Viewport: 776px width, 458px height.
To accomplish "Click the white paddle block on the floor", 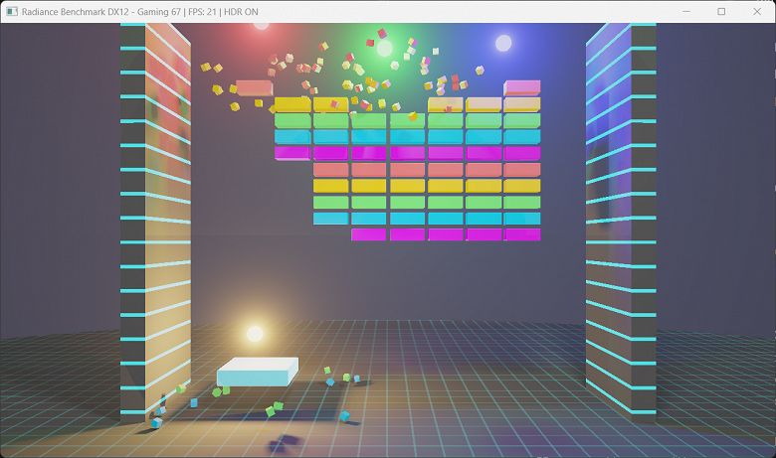I will [x=258, y=372].
